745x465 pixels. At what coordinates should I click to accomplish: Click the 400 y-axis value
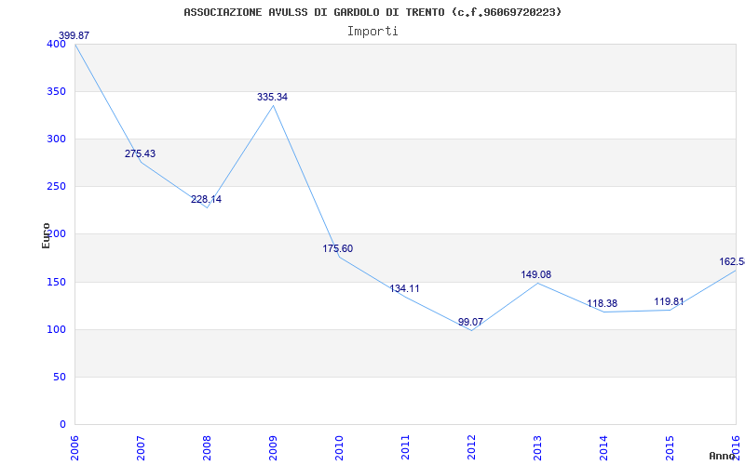tap(56, 44)
